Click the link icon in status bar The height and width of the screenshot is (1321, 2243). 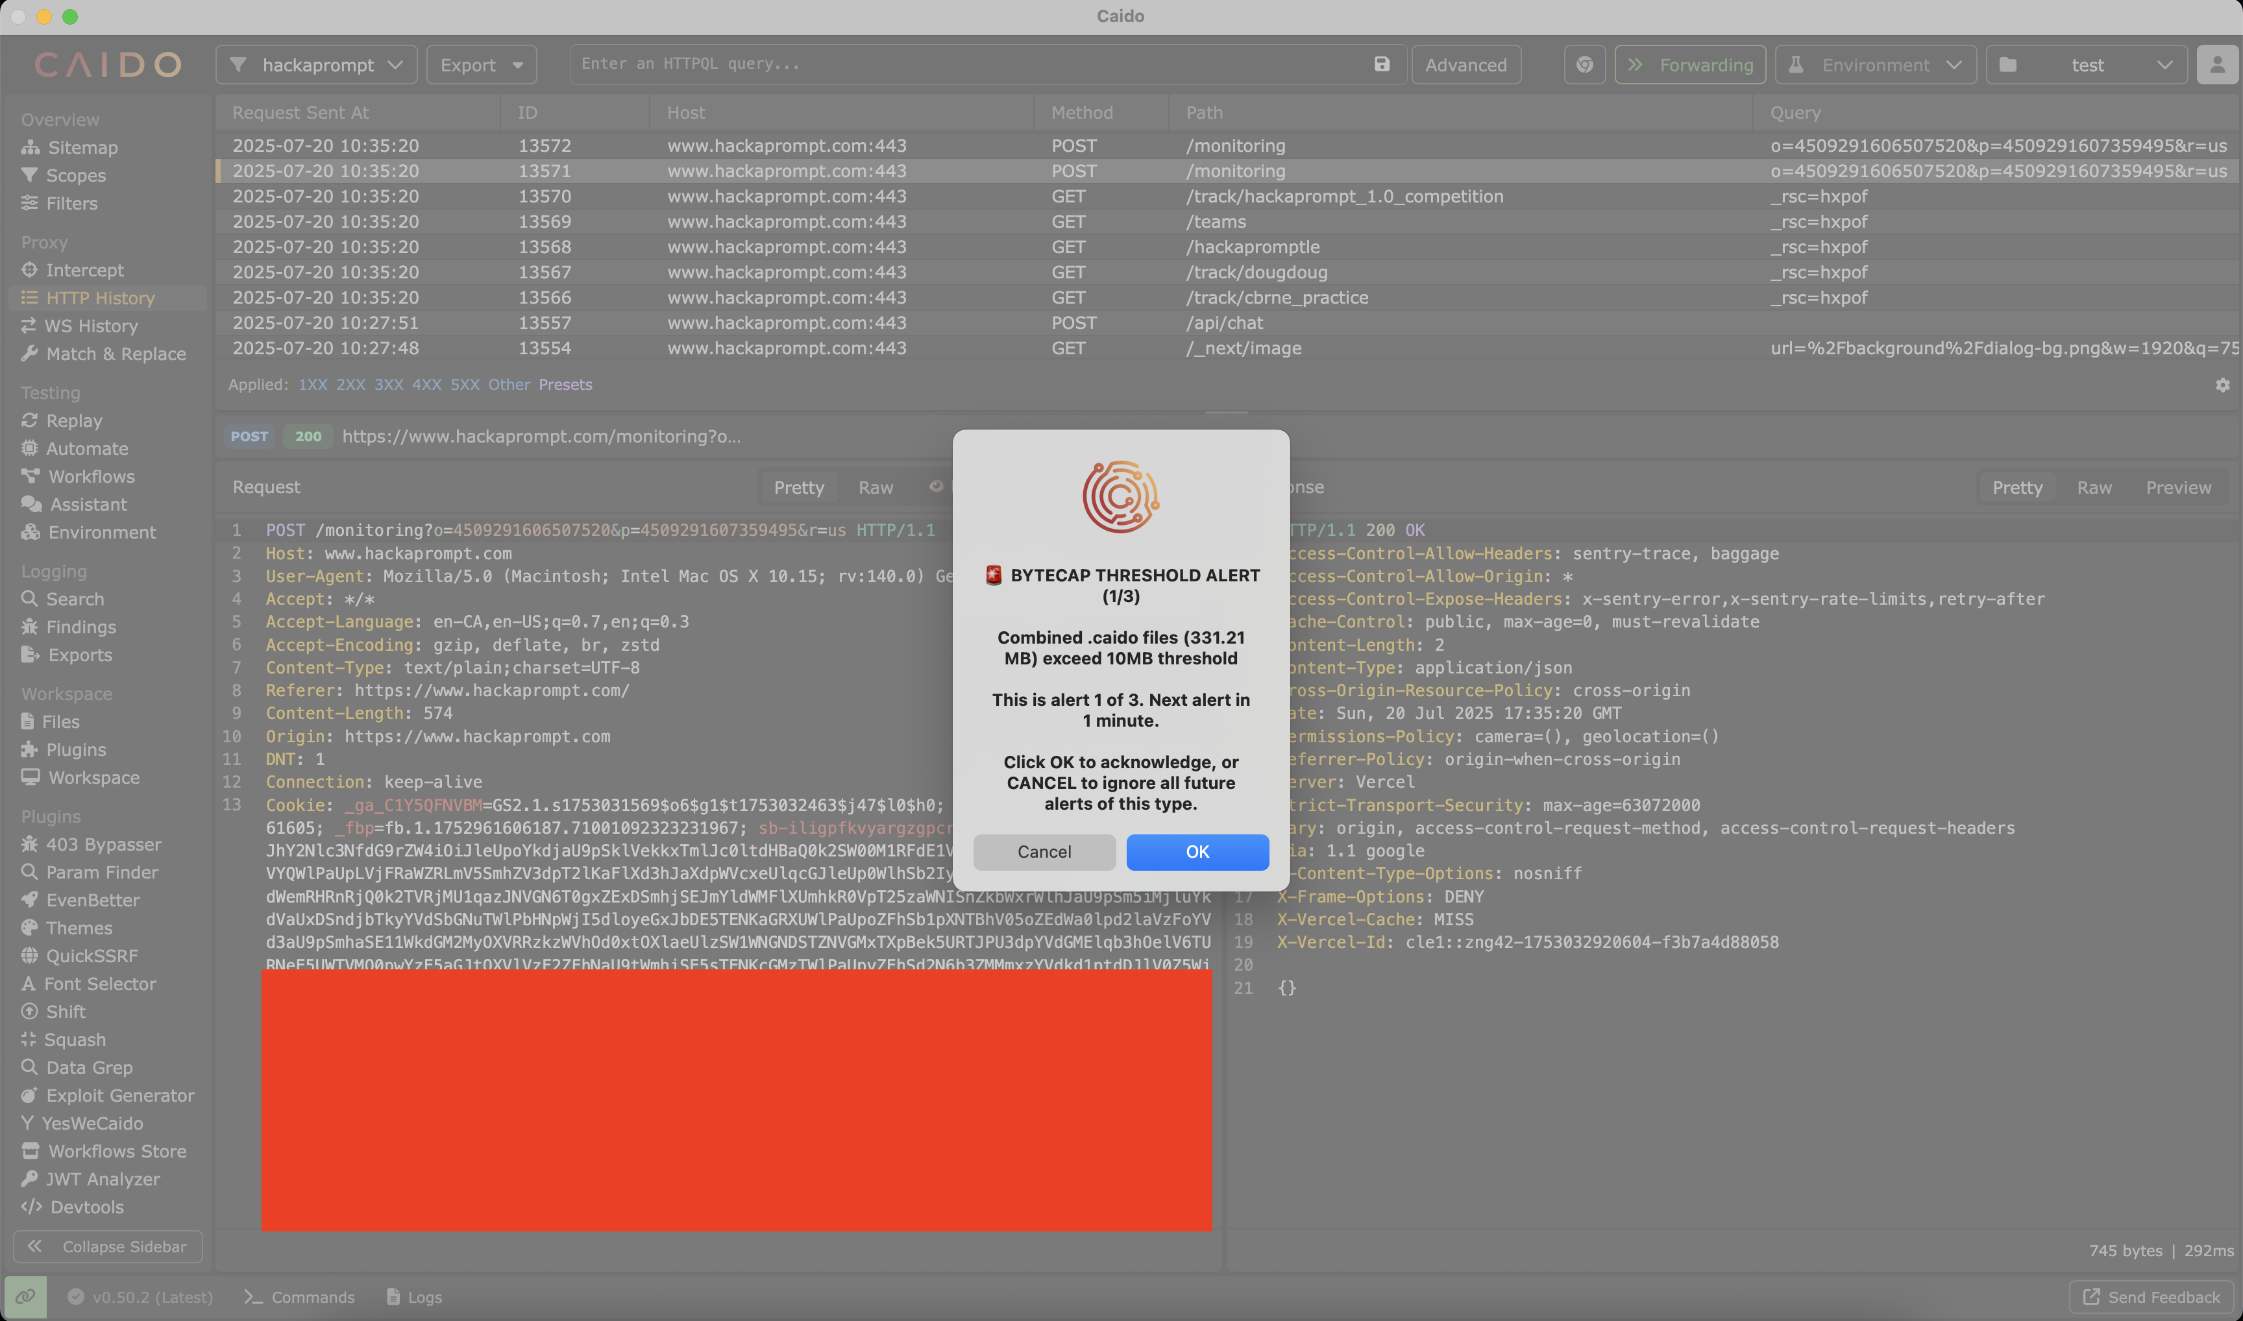25,1297
